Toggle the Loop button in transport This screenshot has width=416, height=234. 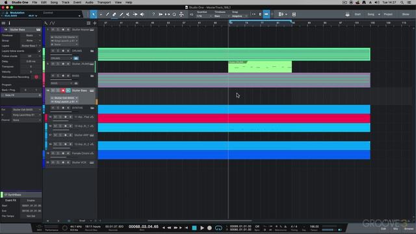[x=218, y=227]
